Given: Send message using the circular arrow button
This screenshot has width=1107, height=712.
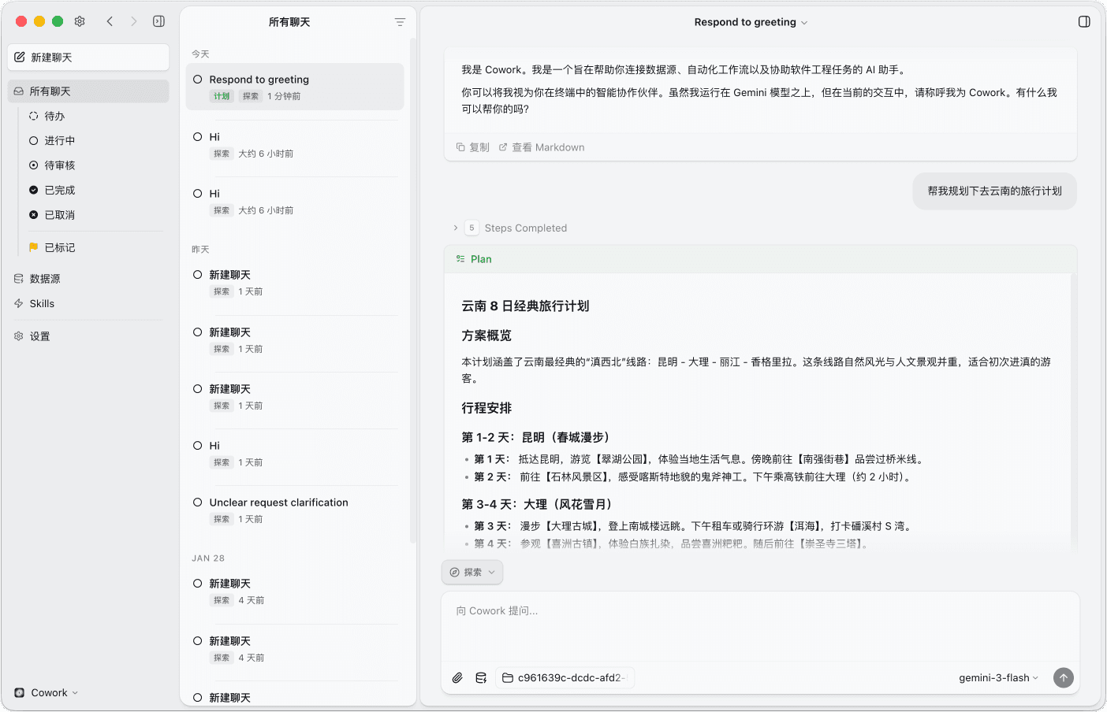Looking at the screenshot, I should (x=1063, y=677).
